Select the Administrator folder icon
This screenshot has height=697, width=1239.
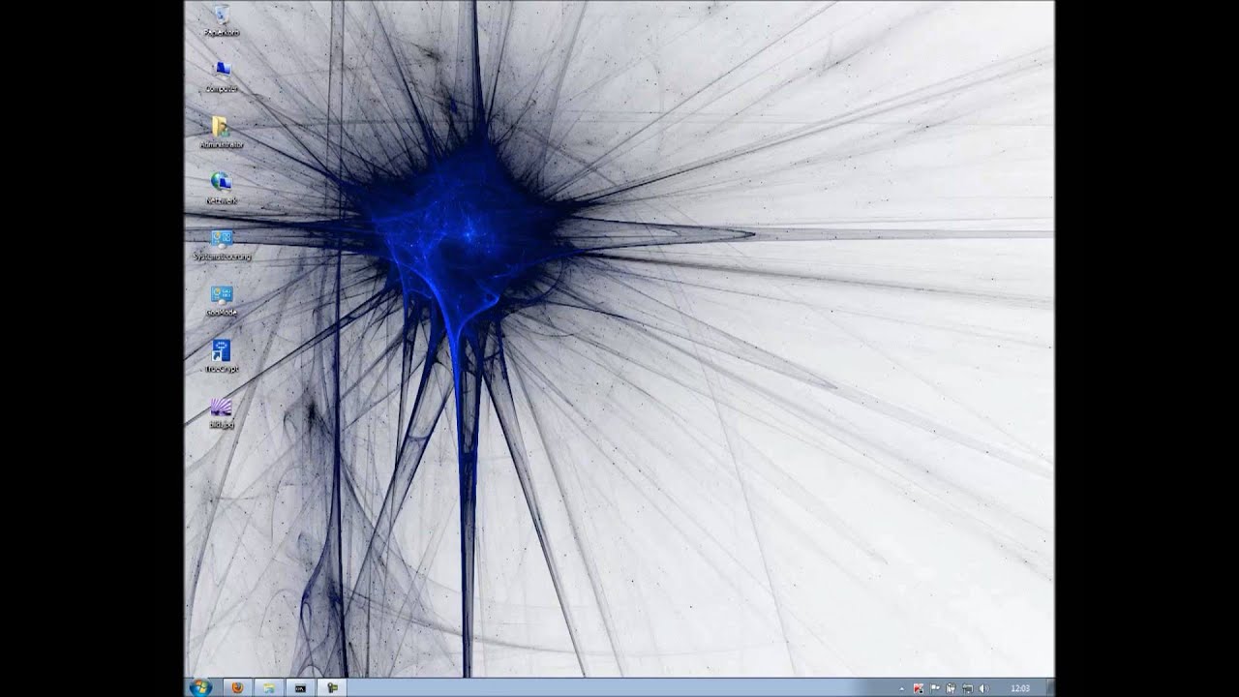pos(222,132)
